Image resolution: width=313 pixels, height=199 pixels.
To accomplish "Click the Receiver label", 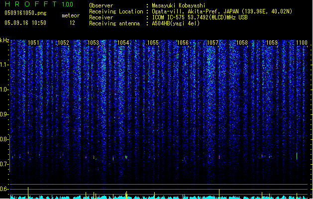I will (101, 17).
